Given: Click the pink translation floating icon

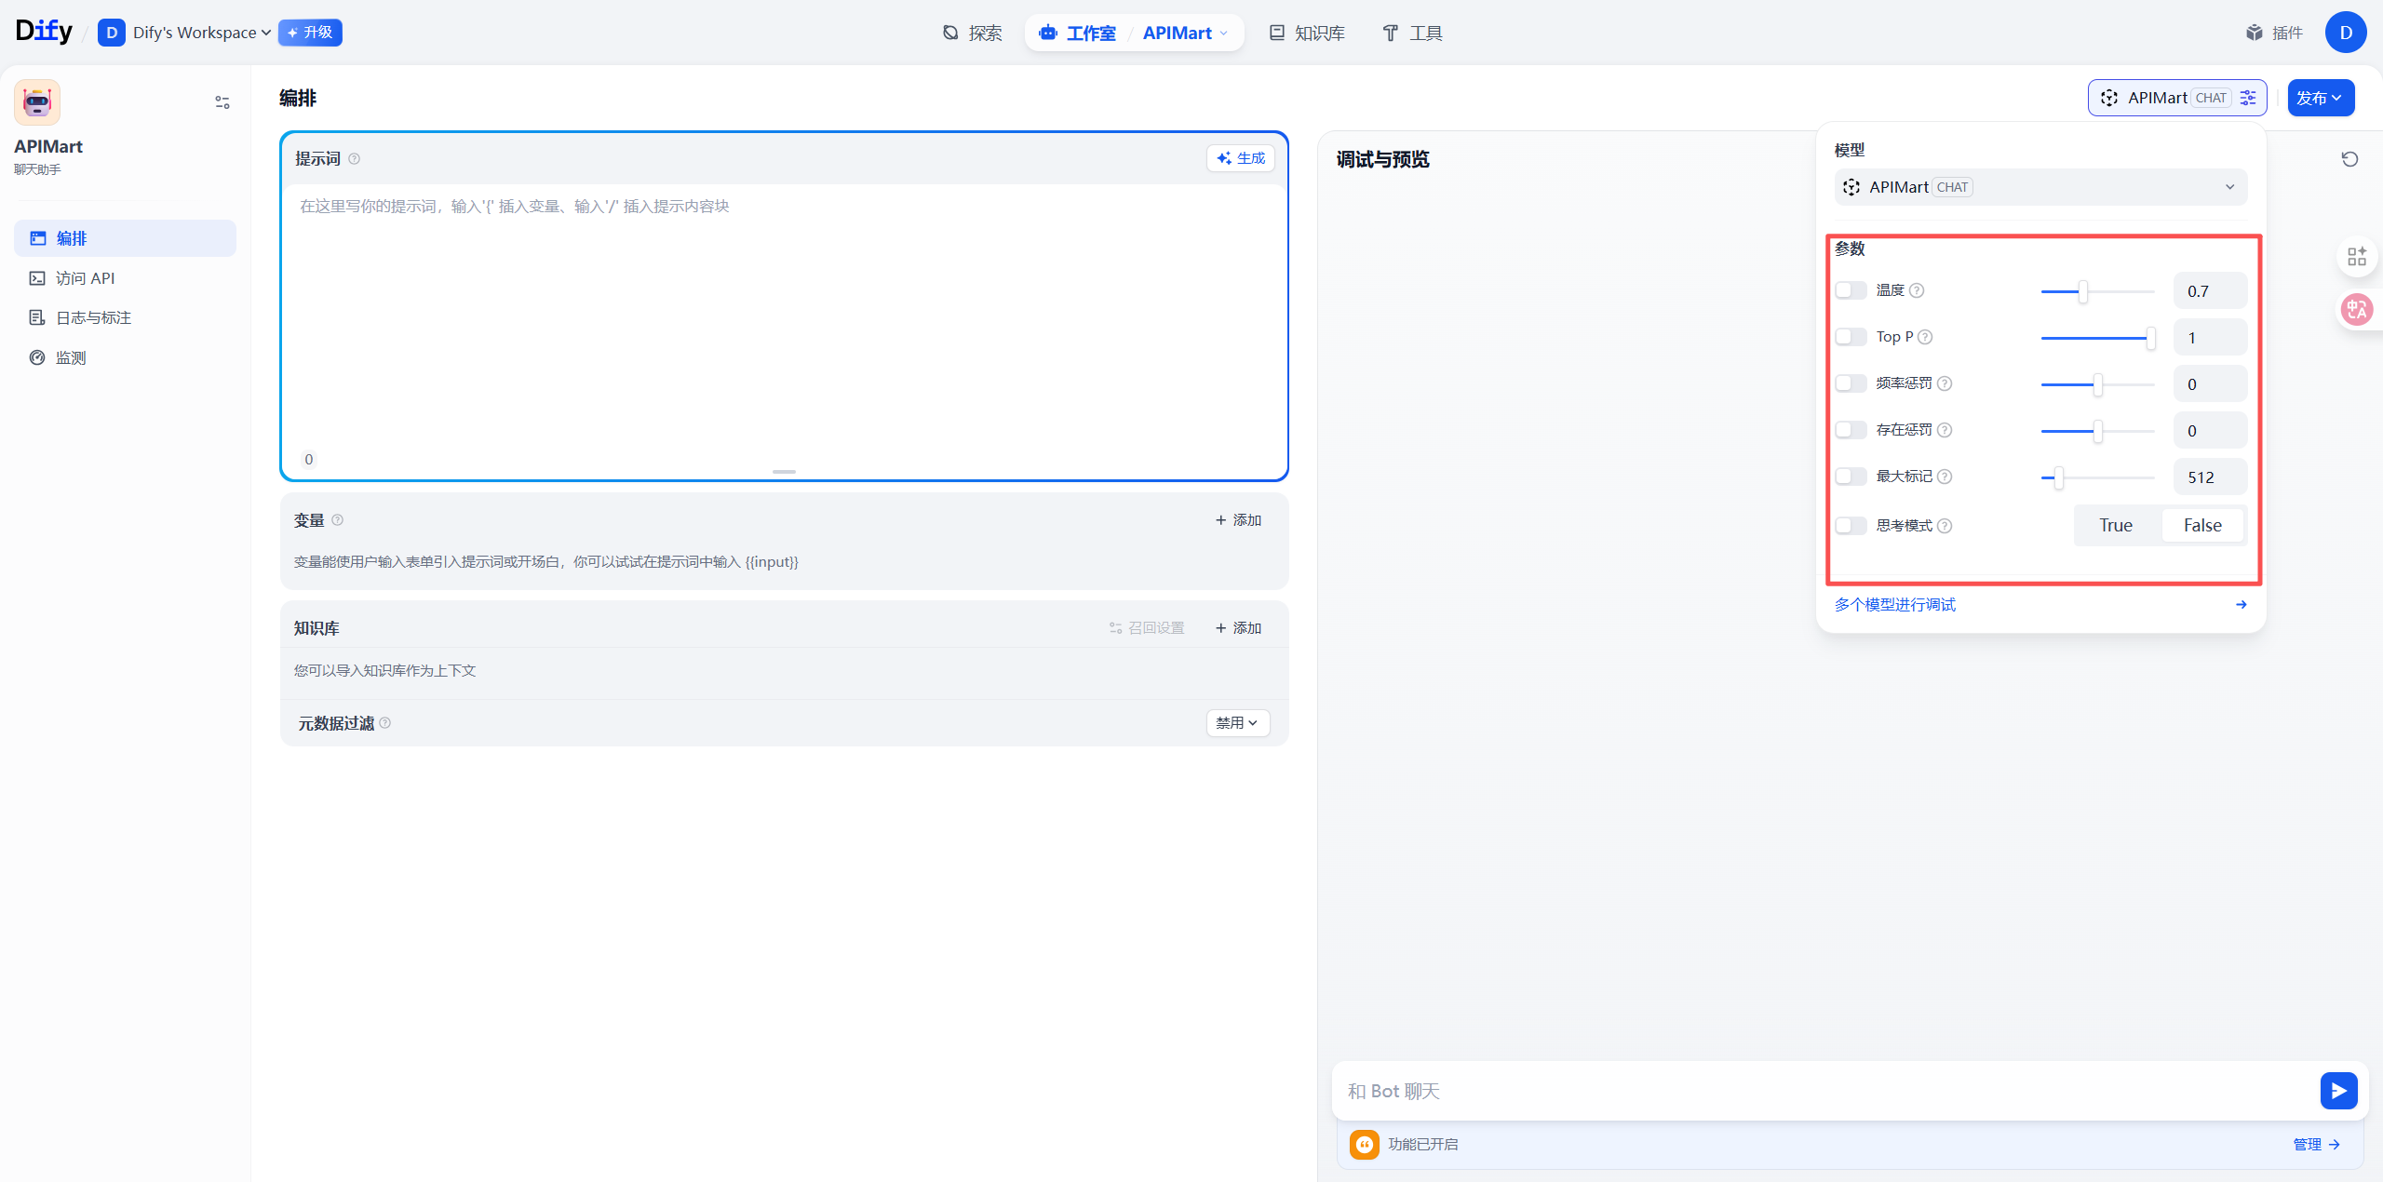Looking at the screenshot, I should point(2356,309).
